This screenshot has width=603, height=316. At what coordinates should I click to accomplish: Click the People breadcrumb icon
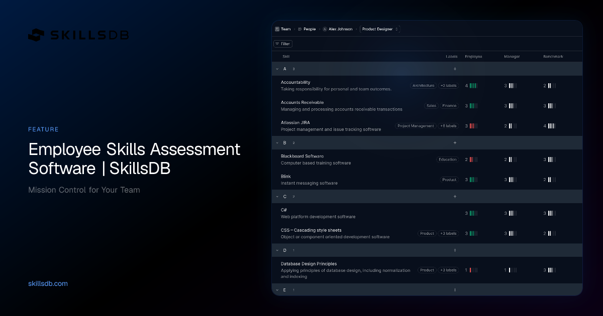coord(300,29)
